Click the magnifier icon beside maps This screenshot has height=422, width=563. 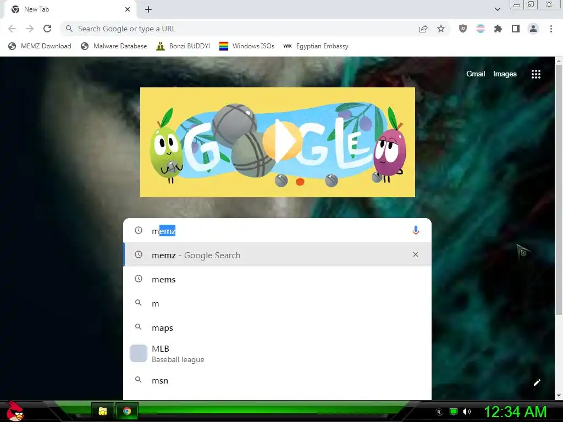[138, 327]
